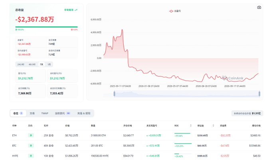This screenshot has width=271, height=165.
Task: Click the -$2,367.88万 total profit headline
Action: click(x=35, y=19)
